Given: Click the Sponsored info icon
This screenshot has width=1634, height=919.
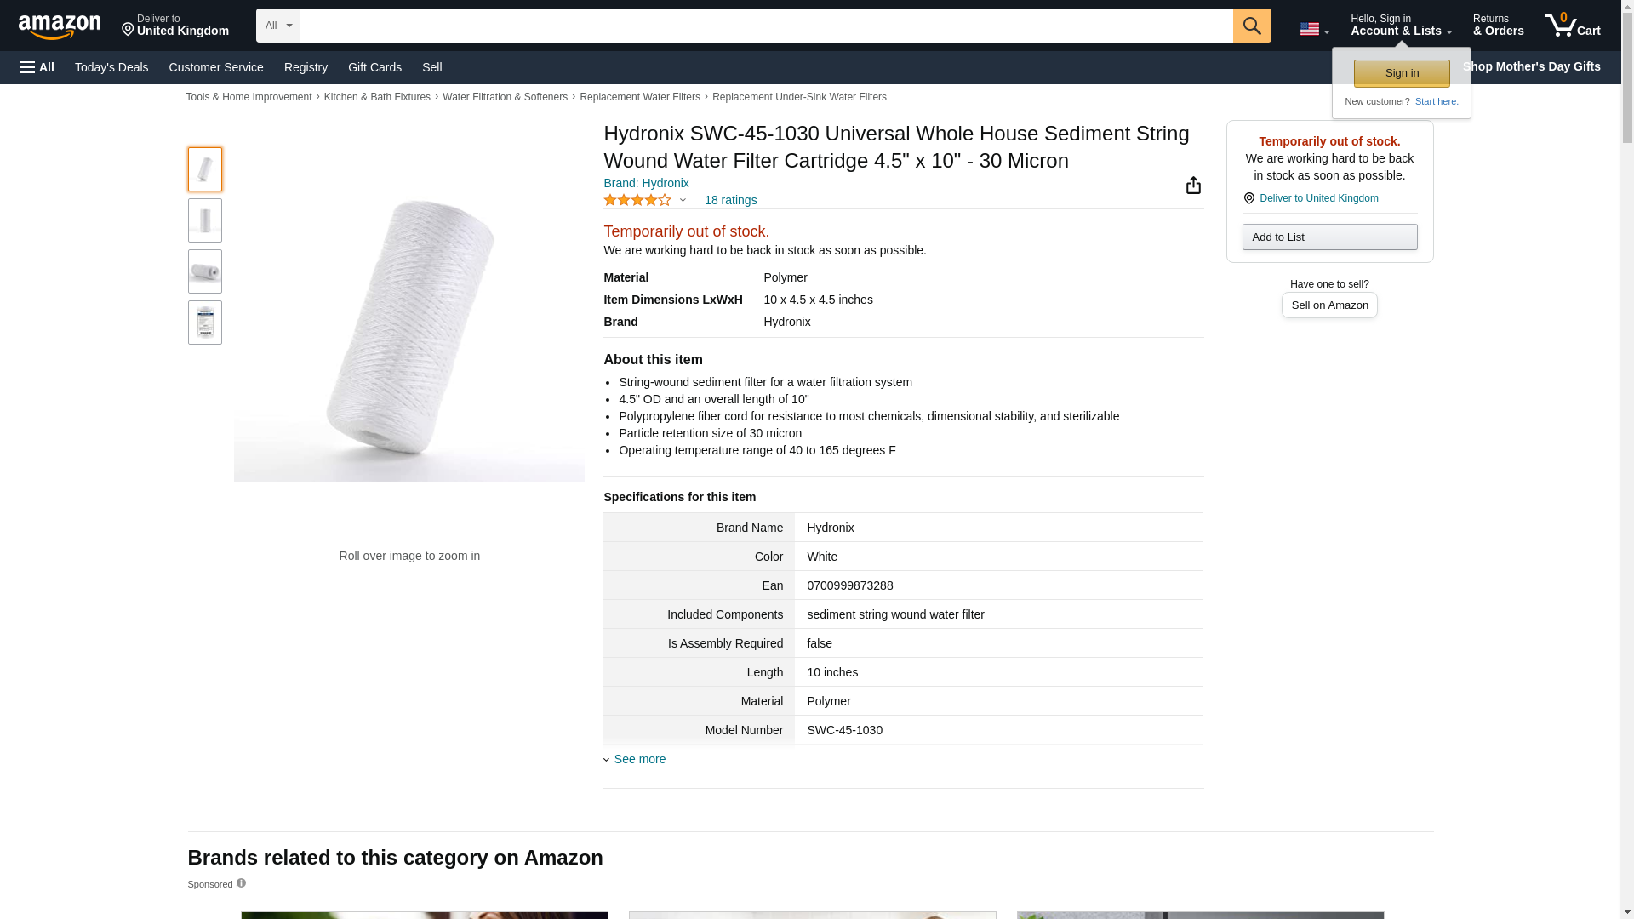Looking at the screenshot, I should click(x=241, y=883).
